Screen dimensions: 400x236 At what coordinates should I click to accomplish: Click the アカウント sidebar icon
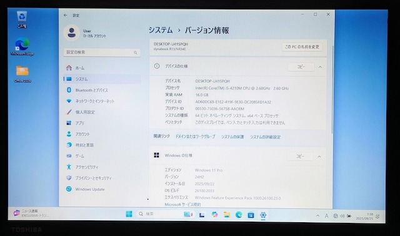(69, 134)
